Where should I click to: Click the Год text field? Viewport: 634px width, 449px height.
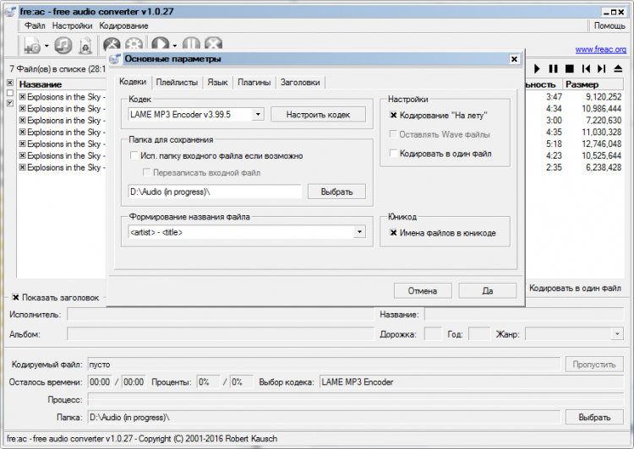click(479, 334)
